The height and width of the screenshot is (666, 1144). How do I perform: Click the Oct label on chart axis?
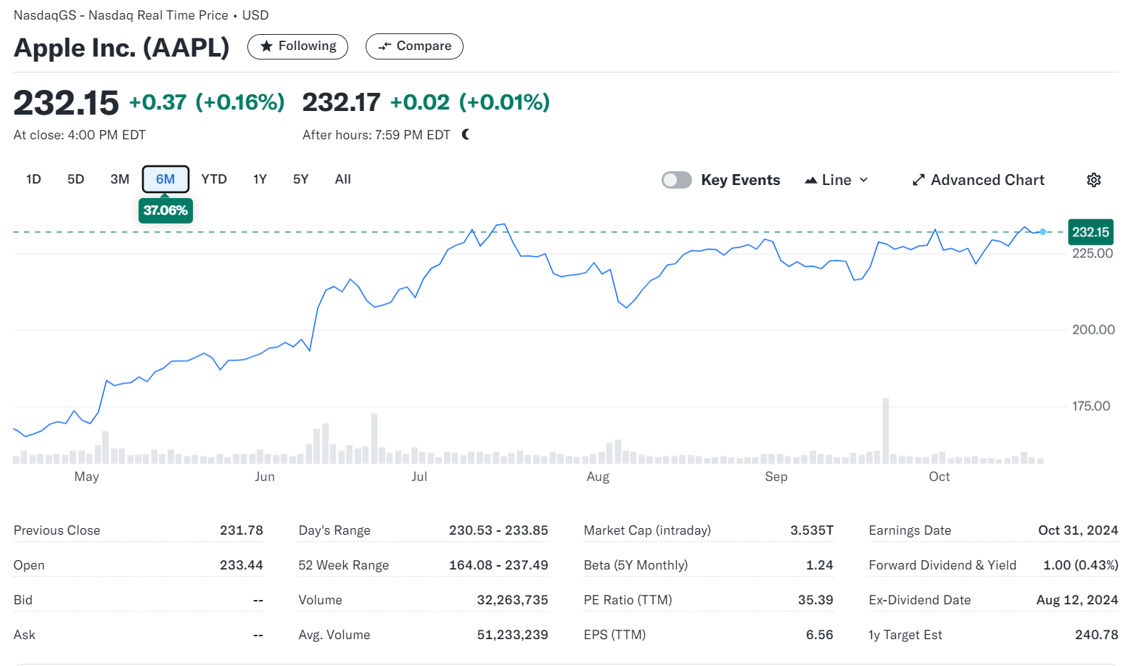click(939, 477)
